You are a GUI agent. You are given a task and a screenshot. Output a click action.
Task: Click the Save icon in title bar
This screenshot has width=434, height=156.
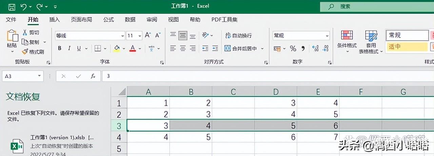(12, 7)
